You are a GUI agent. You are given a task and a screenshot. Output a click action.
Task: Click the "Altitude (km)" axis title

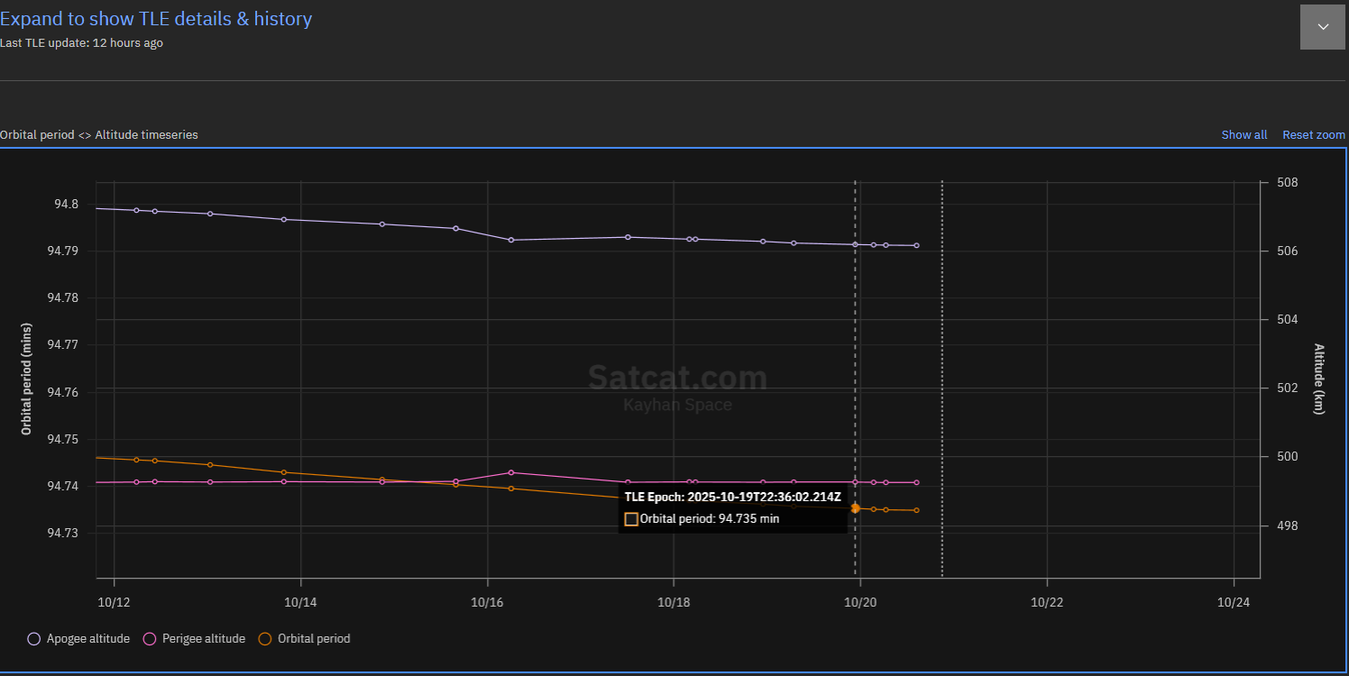tap(1319, 379)
